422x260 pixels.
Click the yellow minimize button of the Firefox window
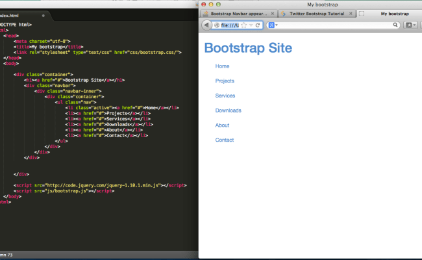tap(211, 5)
